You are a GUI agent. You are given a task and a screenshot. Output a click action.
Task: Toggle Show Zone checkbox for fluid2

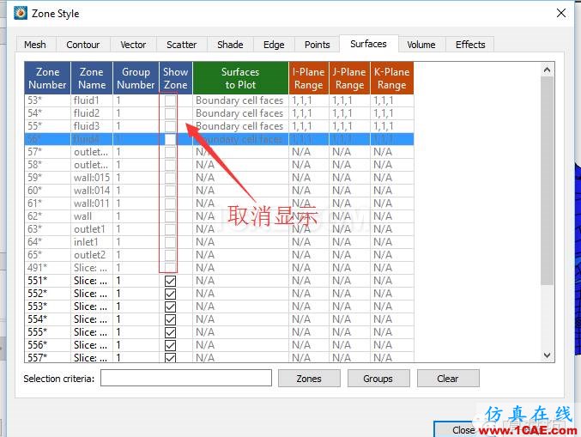coord(170,113)
